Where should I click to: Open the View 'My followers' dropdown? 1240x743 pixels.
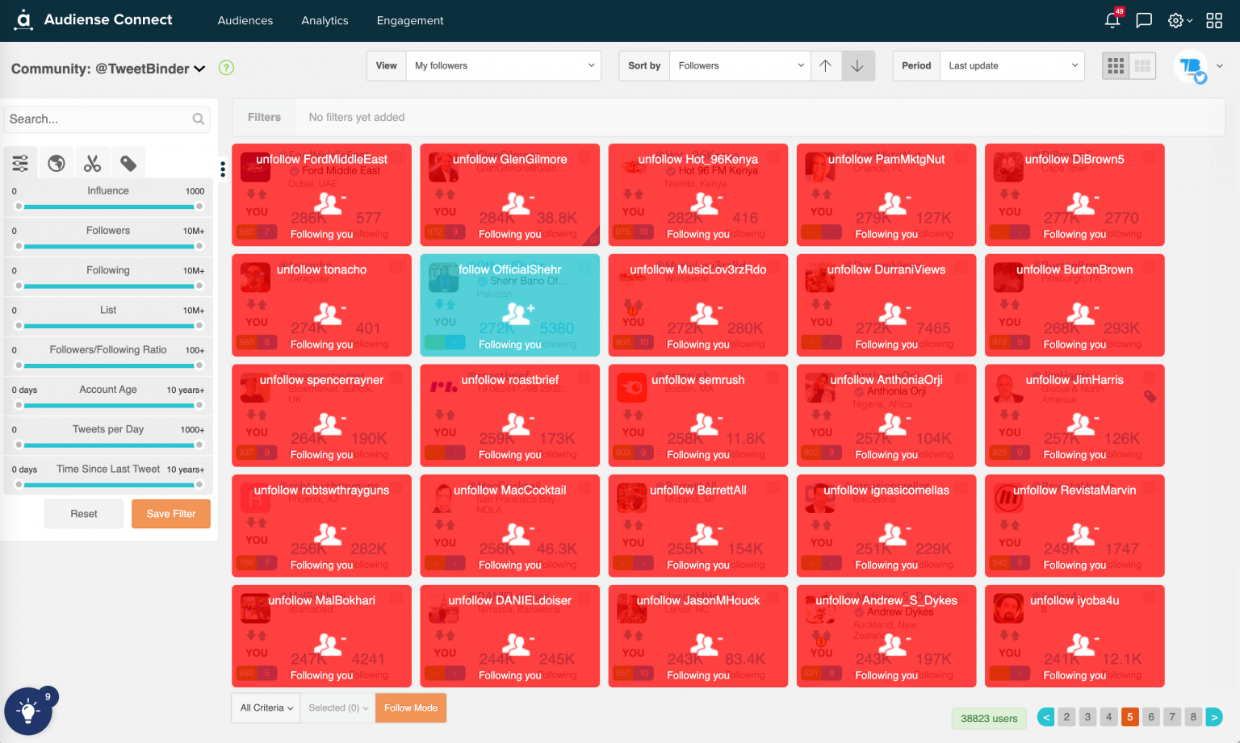point(504,65)
